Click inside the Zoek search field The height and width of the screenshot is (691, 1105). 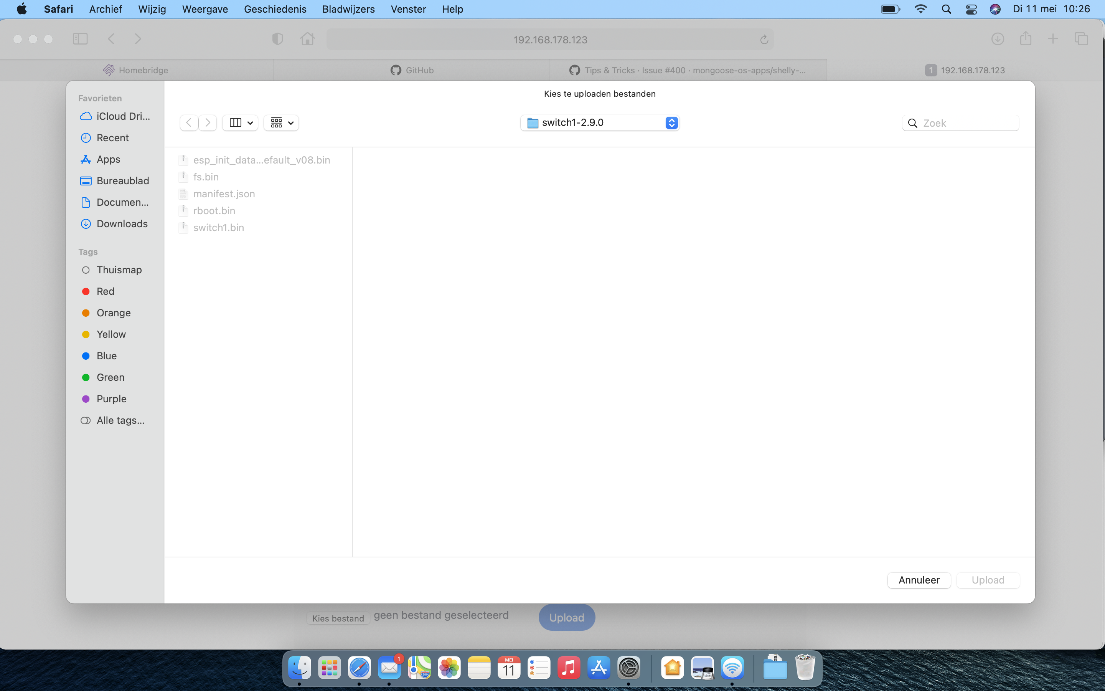pyautogui.click(x=961, y=122)
